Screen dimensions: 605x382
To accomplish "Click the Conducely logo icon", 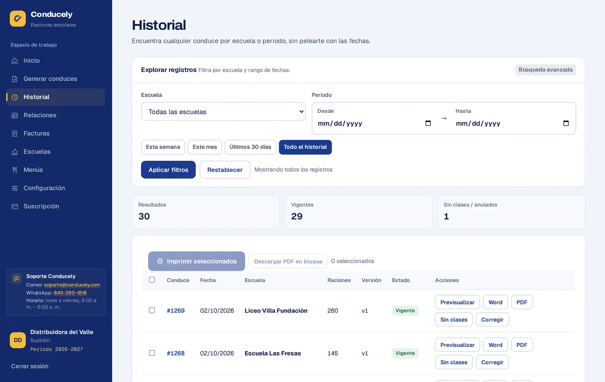I will pos(18,18).
